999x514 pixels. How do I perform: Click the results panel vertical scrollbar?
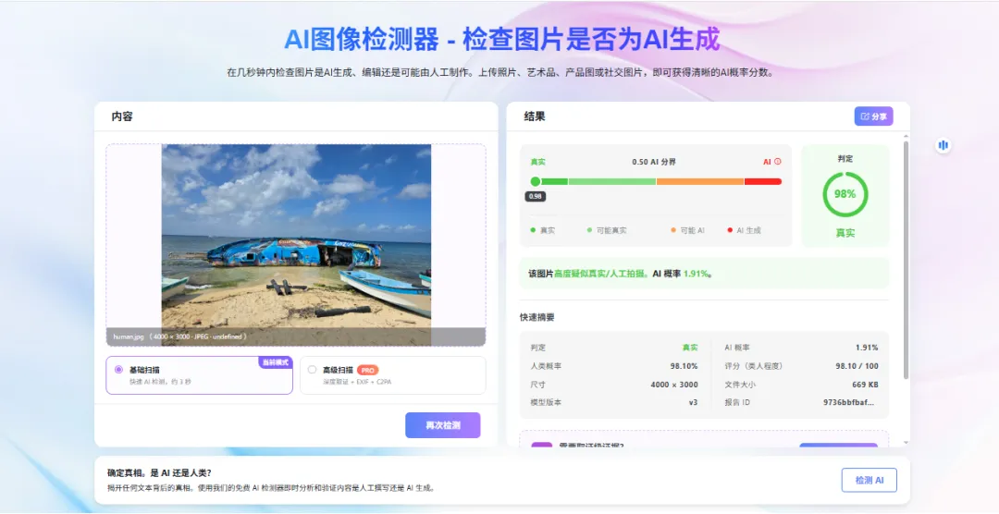[906, 261]
